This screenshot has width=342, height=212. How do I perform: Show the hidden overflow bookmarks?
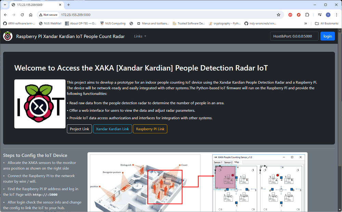click(305, 23)
